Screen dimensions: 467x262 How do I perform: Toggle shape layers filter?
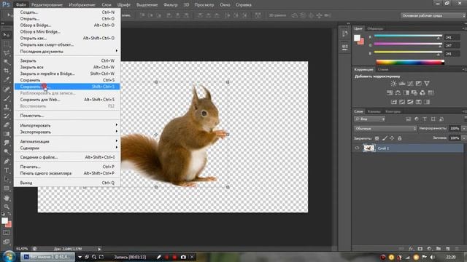click(433, 119)
